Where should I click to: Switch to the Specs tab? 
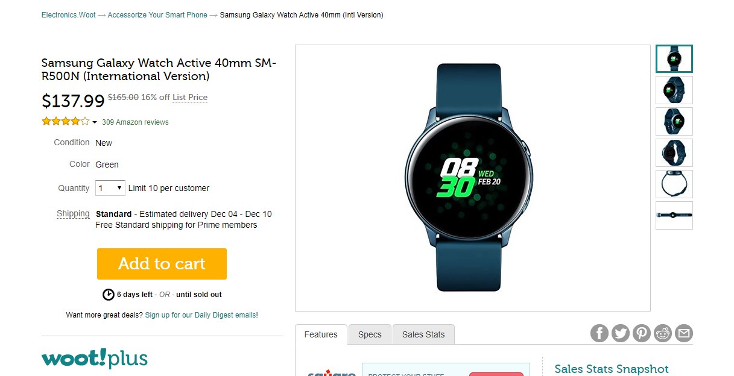370,334
